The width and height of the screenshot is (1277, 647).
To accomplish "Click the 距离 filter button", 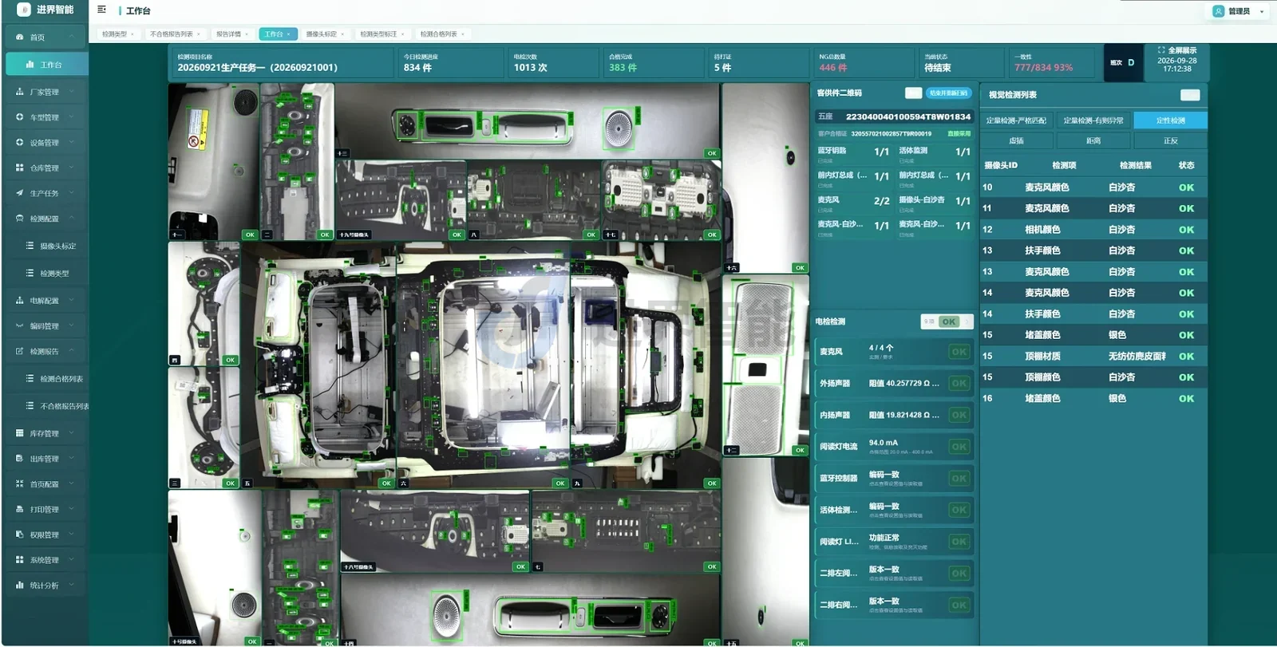I will pos(1093,140).
